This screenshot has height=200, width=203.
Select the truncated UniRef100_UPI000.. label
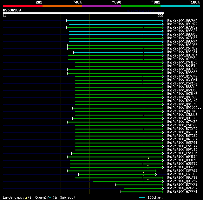click(184, 108)
